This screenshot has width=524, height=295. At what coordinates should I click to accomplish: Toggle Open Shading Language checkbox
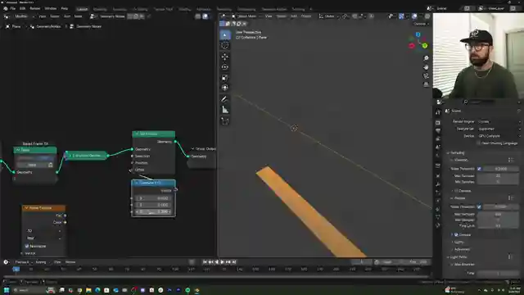[x=478, y=143]
